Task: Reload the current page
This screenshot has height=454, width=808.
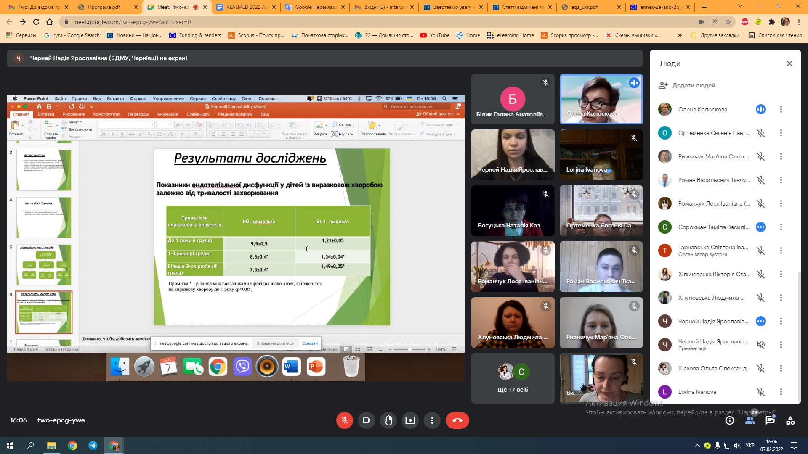Action: [36, 22]
